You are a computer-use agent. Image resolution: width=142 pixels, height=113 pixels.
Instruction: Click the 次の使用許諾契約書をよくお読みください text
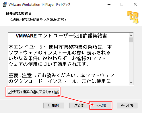39,20
